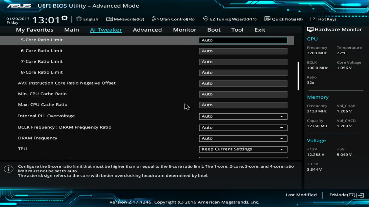Click the info circle beside the help text
The height and width of the screenshot is (207, 369).
click(x=9, y=169)
